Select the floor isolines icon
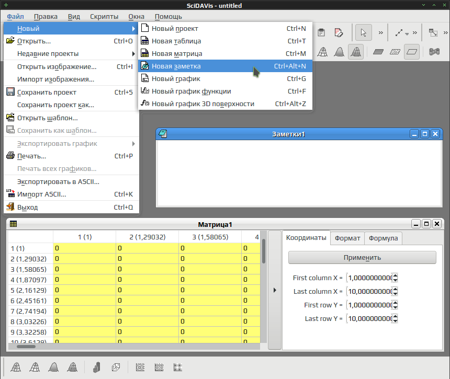 tap(395, 52)
